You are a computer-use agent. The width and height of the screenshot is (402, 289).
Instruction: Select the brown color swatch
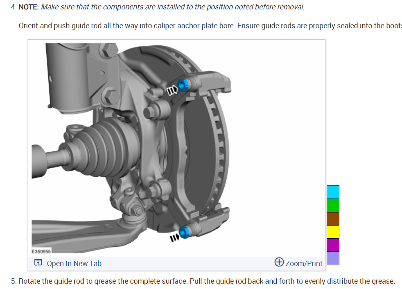click(x=333, y=219)
